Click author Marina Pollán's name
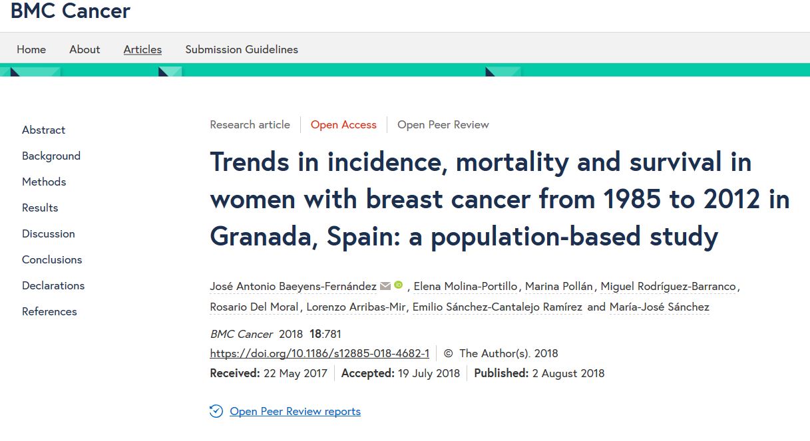This screenshot has height=441, width=810. click(558, 286)
